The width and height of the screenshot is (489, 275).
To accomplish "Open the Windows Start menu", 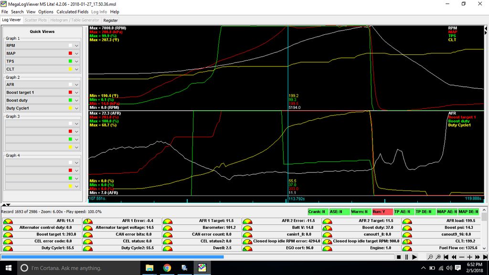I will tap(9, 268).
